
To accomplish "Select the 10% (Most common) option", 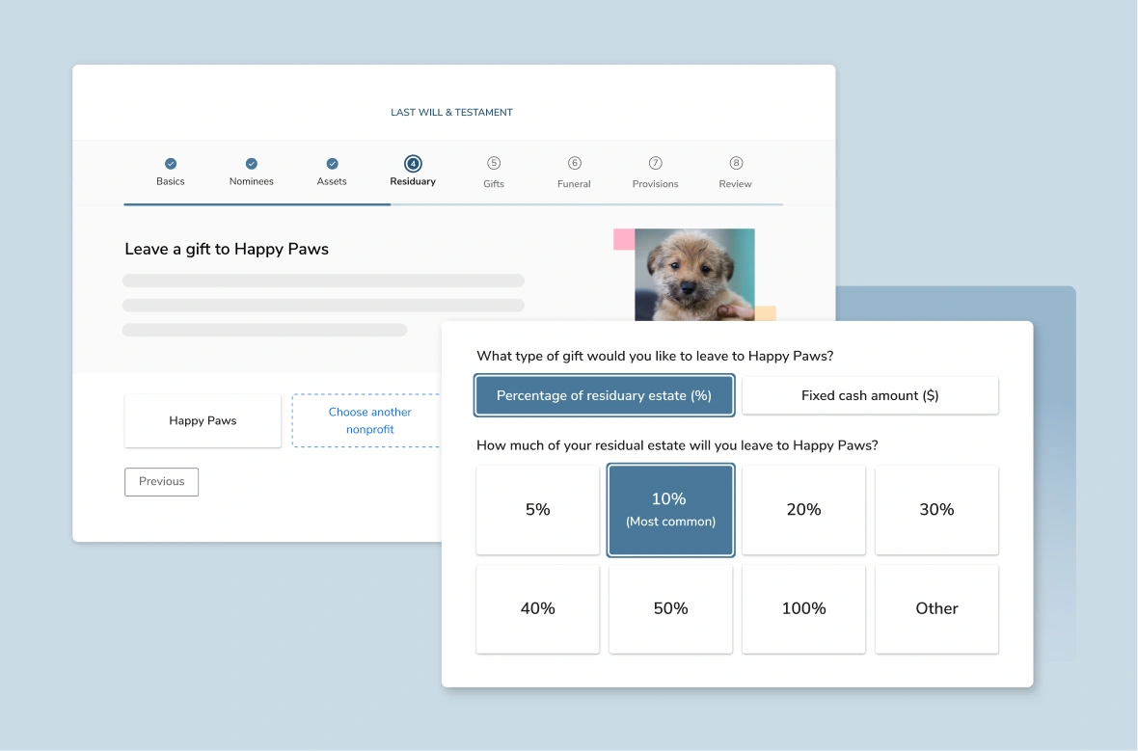I will point(670,509).
